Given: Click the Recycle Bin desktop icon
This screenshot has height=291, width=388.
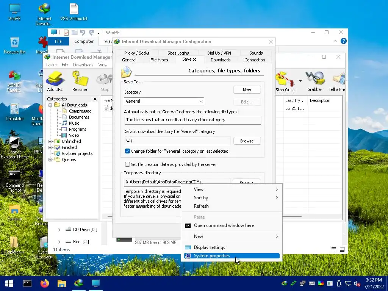Looking at the screenshot, I should pyautogui.click(x=15, y=45).
